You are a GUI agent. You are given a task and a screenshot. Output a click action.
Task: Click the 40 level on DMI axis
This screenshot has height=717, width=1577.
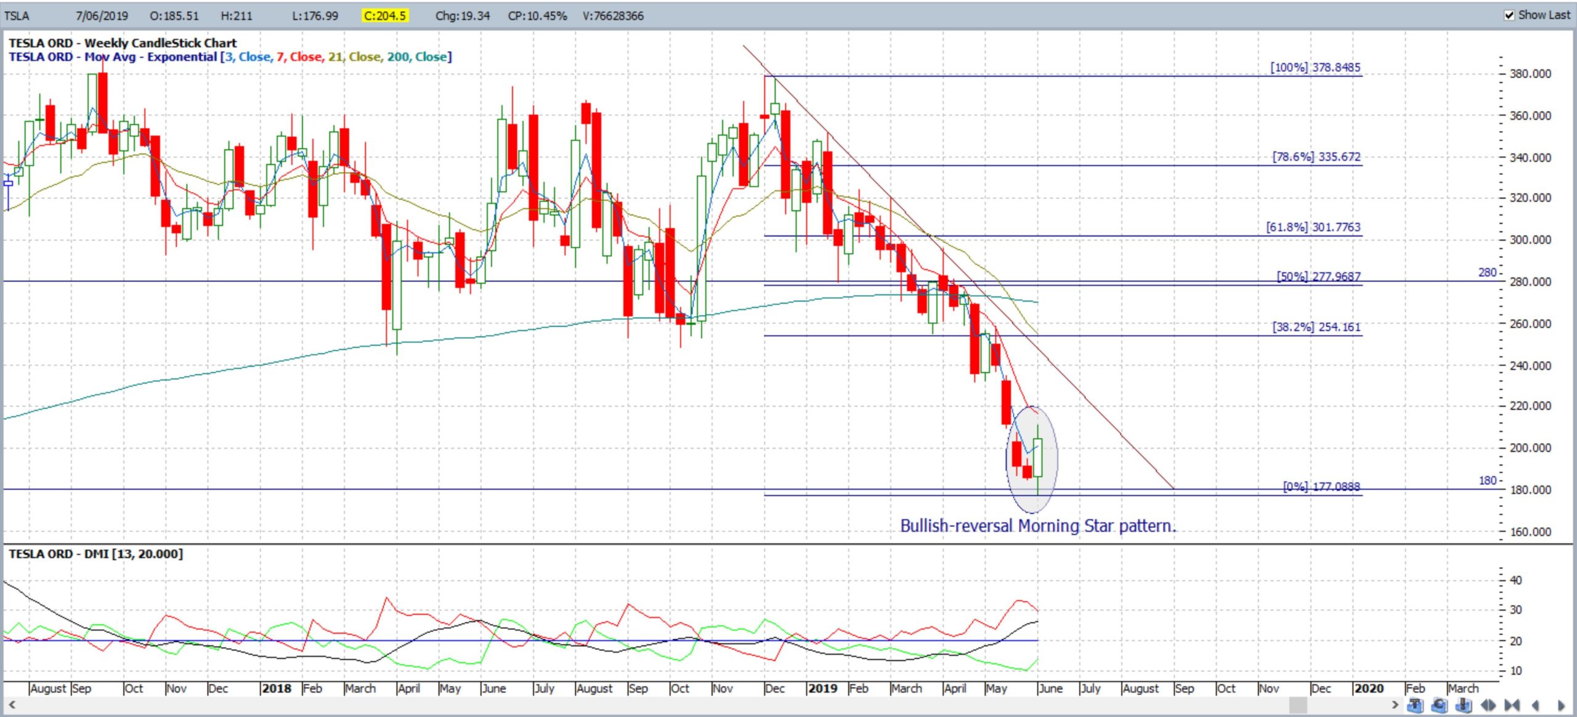tap(1516, 580)
